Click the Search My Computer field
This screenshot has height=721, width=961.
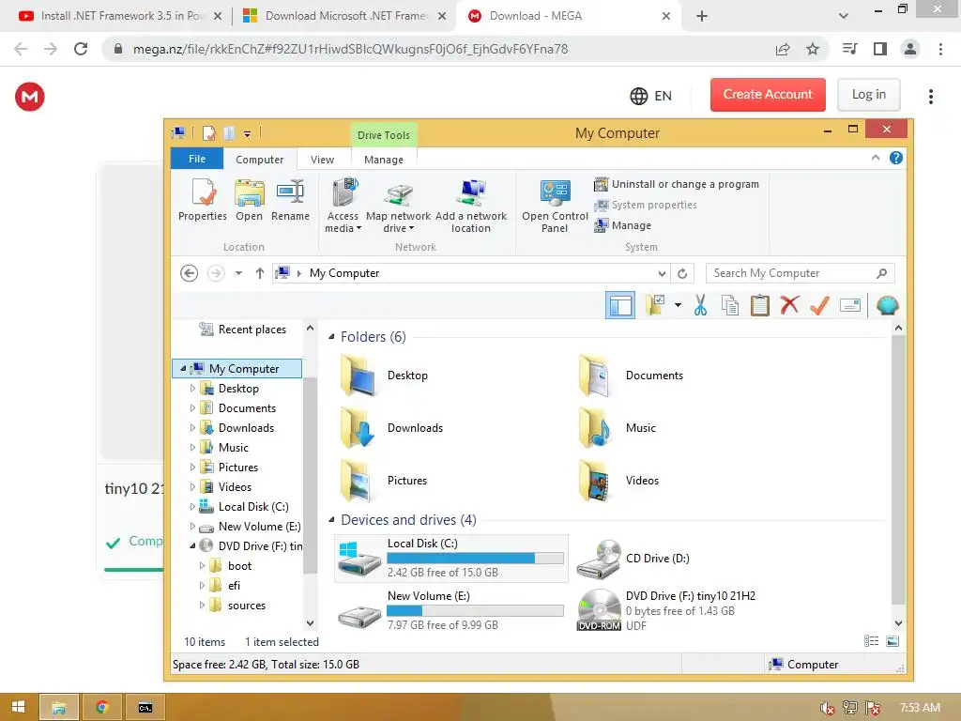800,273
